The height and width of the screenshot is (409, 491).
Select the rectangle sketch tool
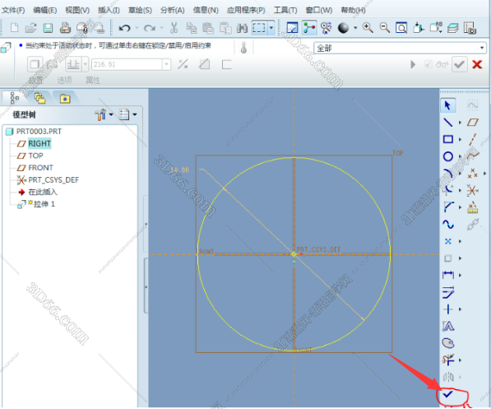(447, 139)
